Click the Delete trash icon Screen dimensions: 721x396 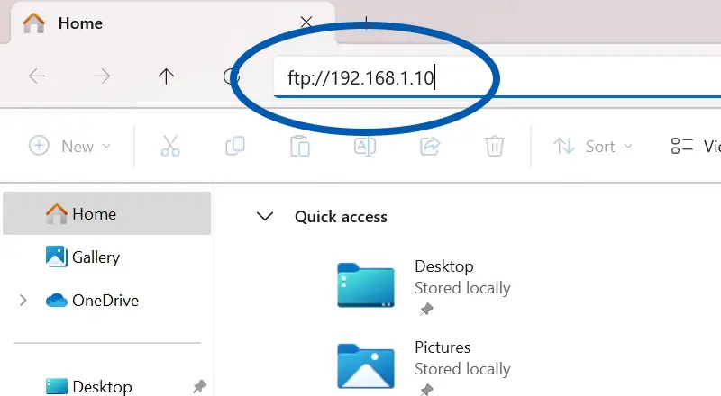coord(495,146)
